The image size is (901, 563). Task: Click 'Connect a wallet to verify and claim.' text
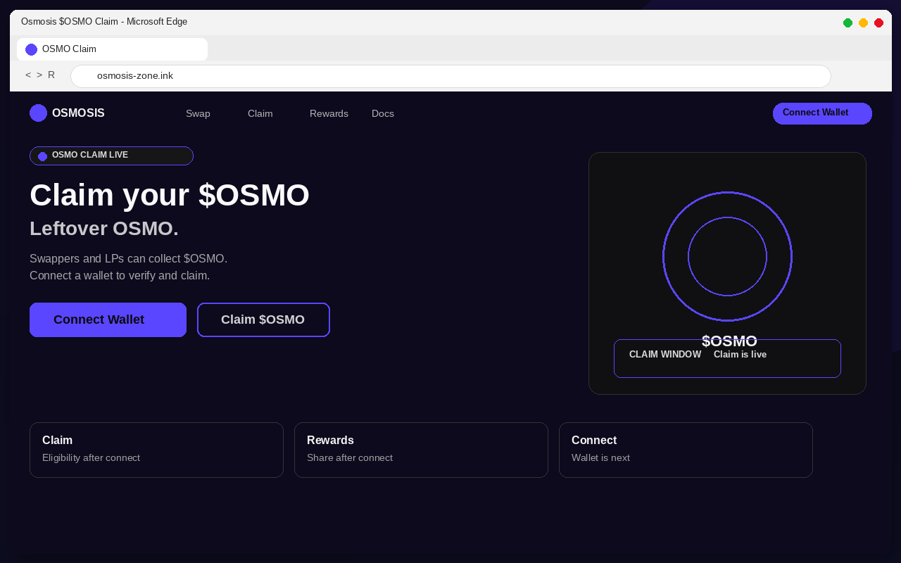pyautogui.click(x=120, y=276)
